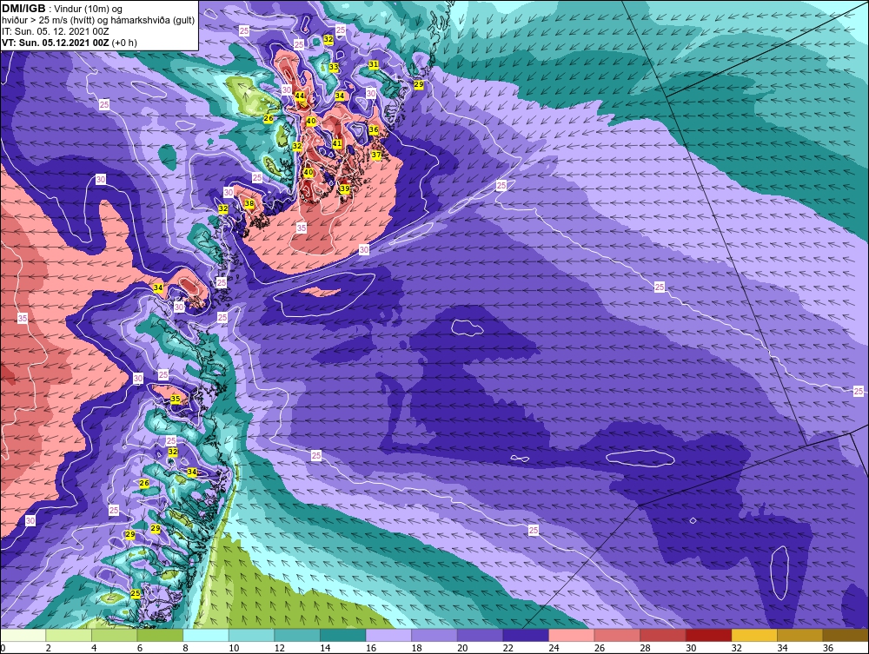The image size is (869, 654).
Task: Click the yellow 36 gust label
Action: tap(374, 129)
